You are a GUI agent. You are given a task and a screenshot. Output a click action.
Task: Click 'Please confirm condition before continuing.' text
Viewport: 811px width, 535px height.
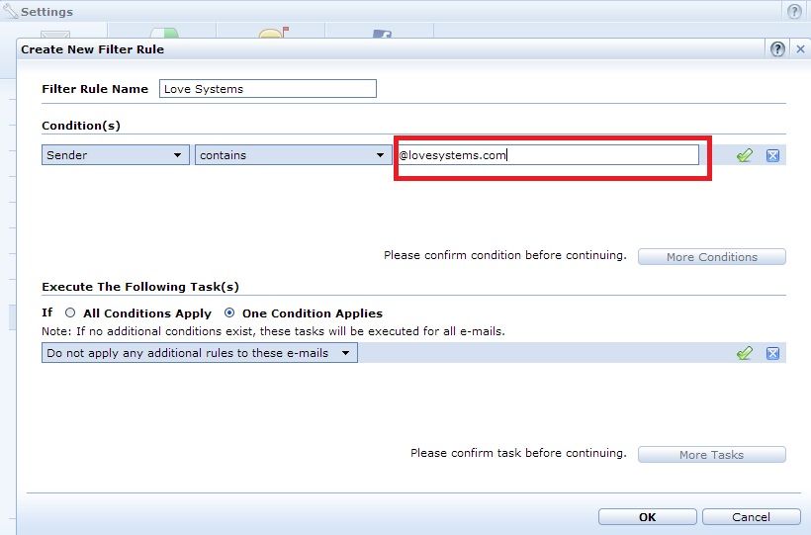[x=504, y=255]
